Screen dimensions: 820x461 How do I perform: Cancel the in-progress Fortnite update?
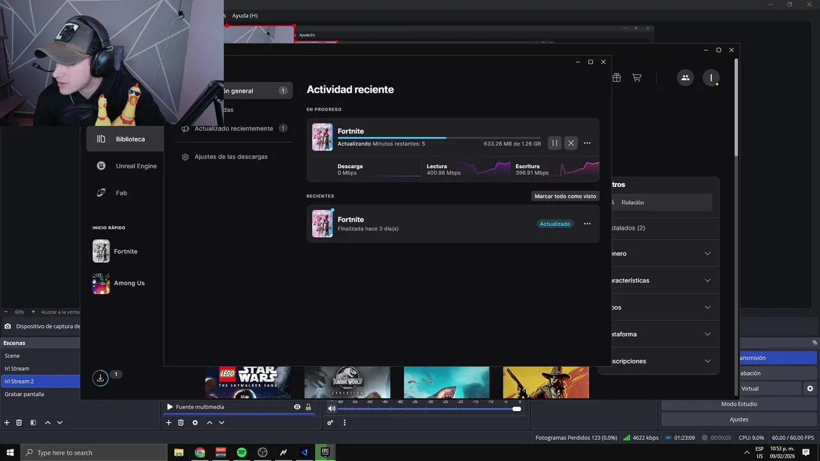[571, 143]
